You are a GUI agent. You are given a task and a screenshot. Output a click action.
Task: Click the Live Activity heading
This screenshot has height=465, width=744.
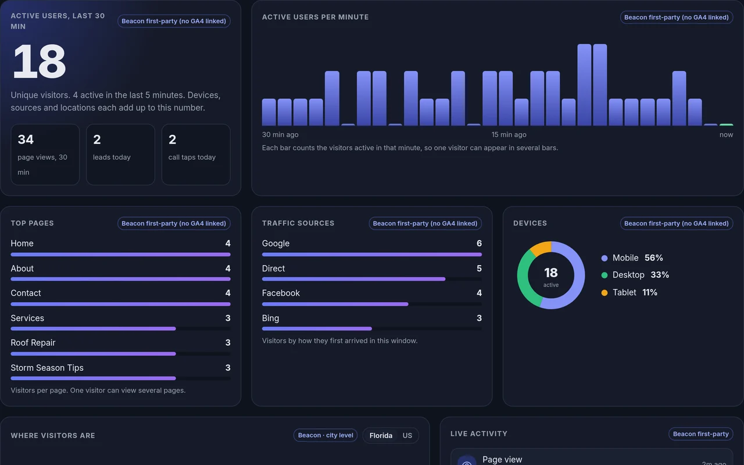click(479, 434)
